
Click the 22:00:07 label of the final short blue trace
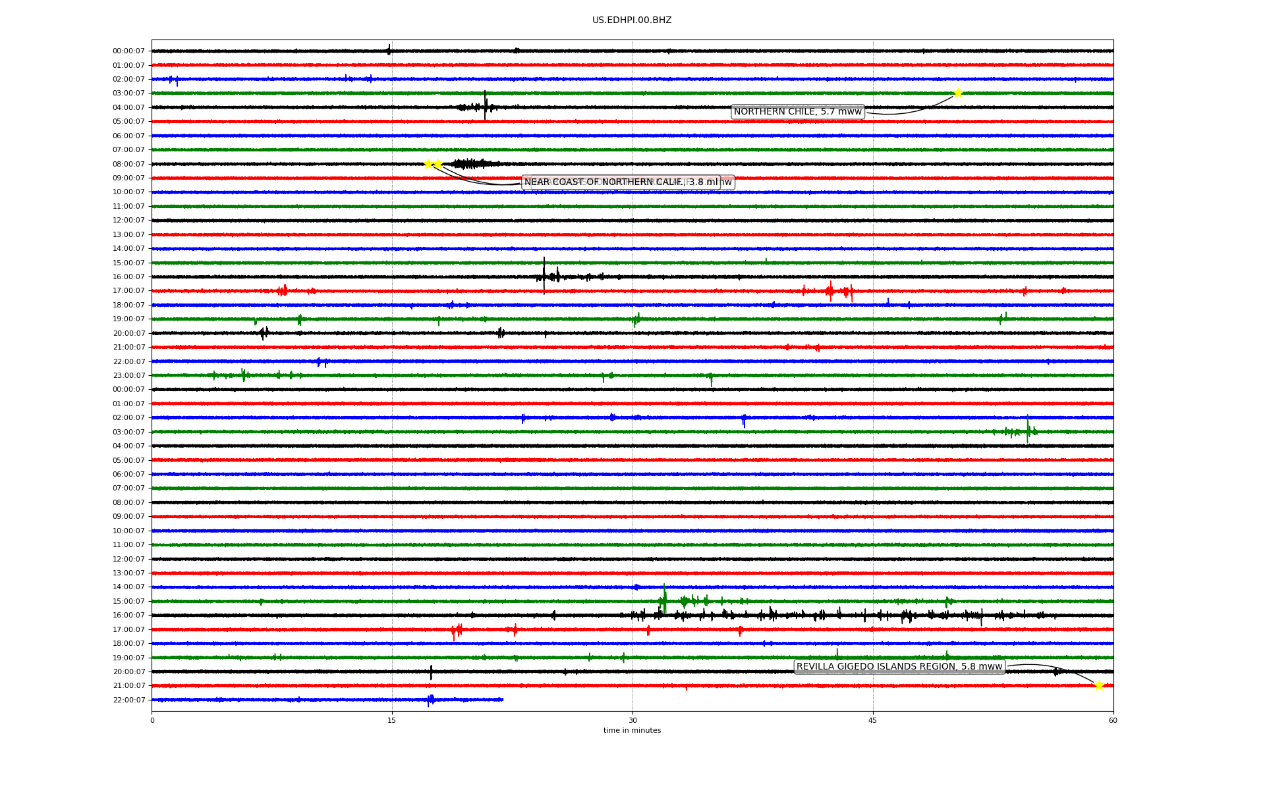click(x=128, y=700)
